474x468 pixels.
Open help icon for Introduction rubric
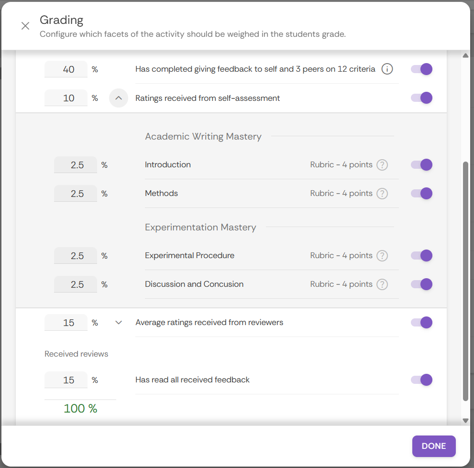[x=382, y=165]
